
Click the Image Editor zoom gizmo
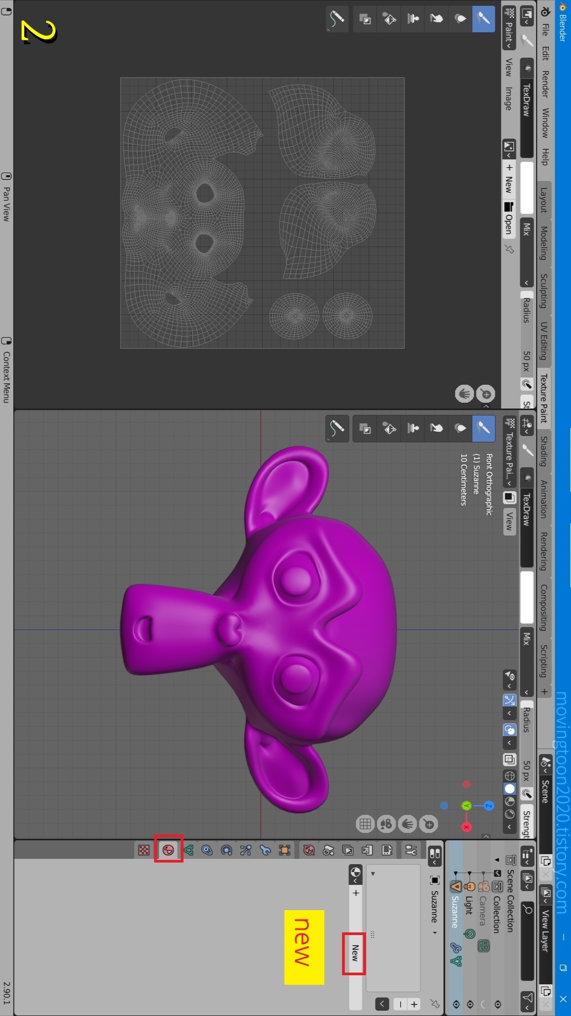click(x=486, y=394)
